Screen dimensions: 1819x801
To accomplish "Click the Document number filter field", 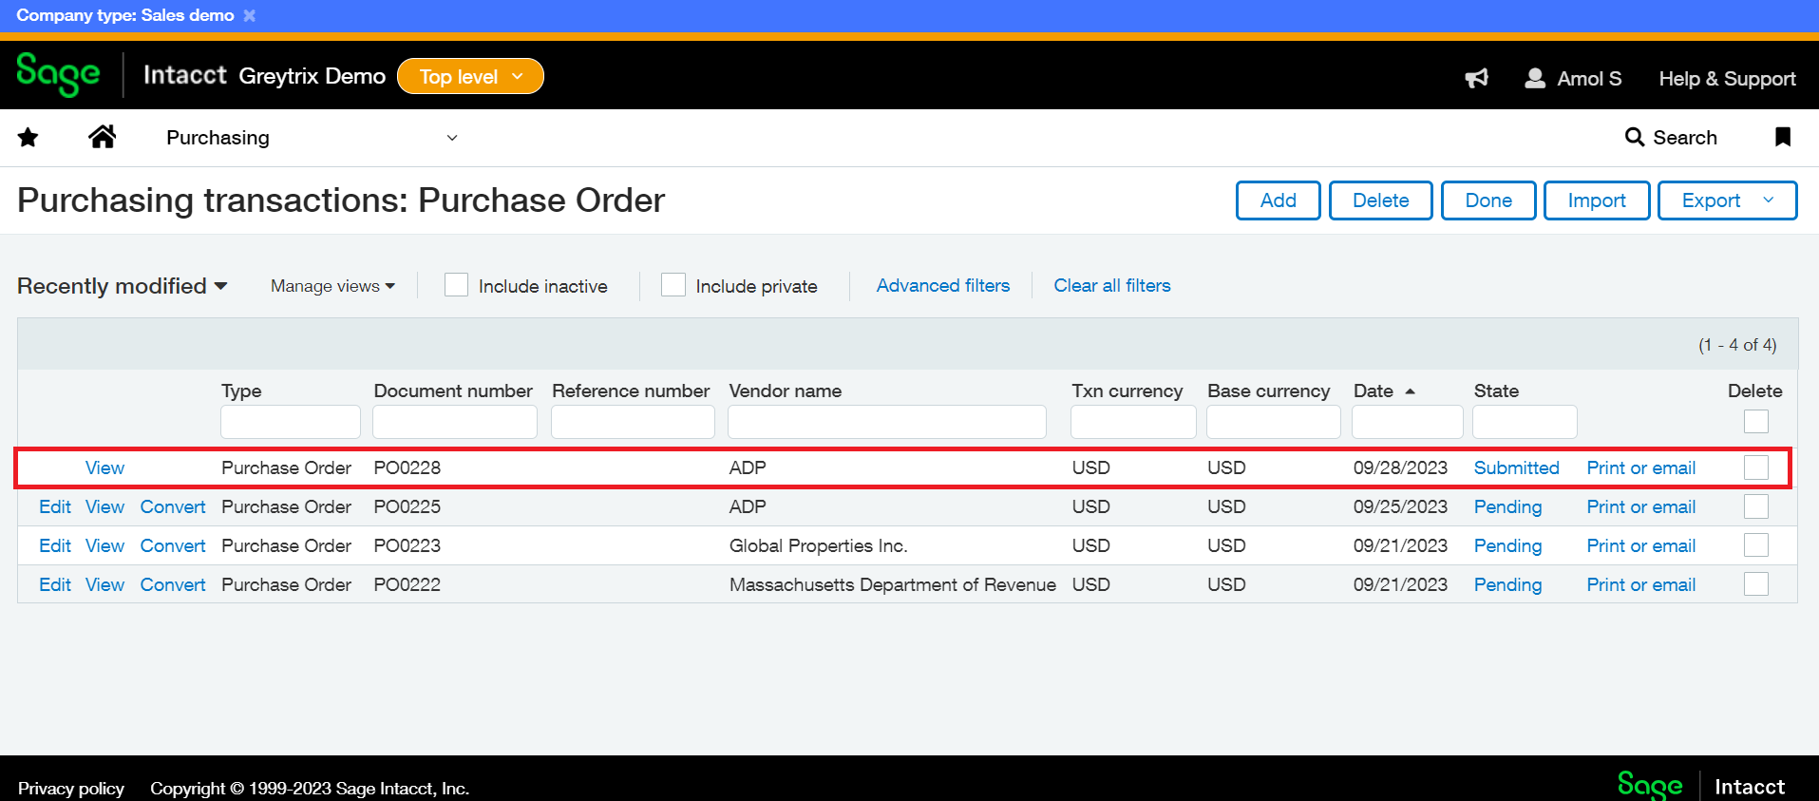I will (455, 422).
